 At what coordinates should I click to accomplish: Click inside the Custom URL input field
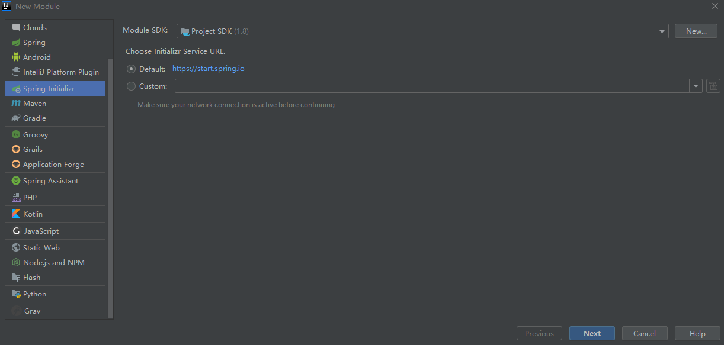point(431,86)
